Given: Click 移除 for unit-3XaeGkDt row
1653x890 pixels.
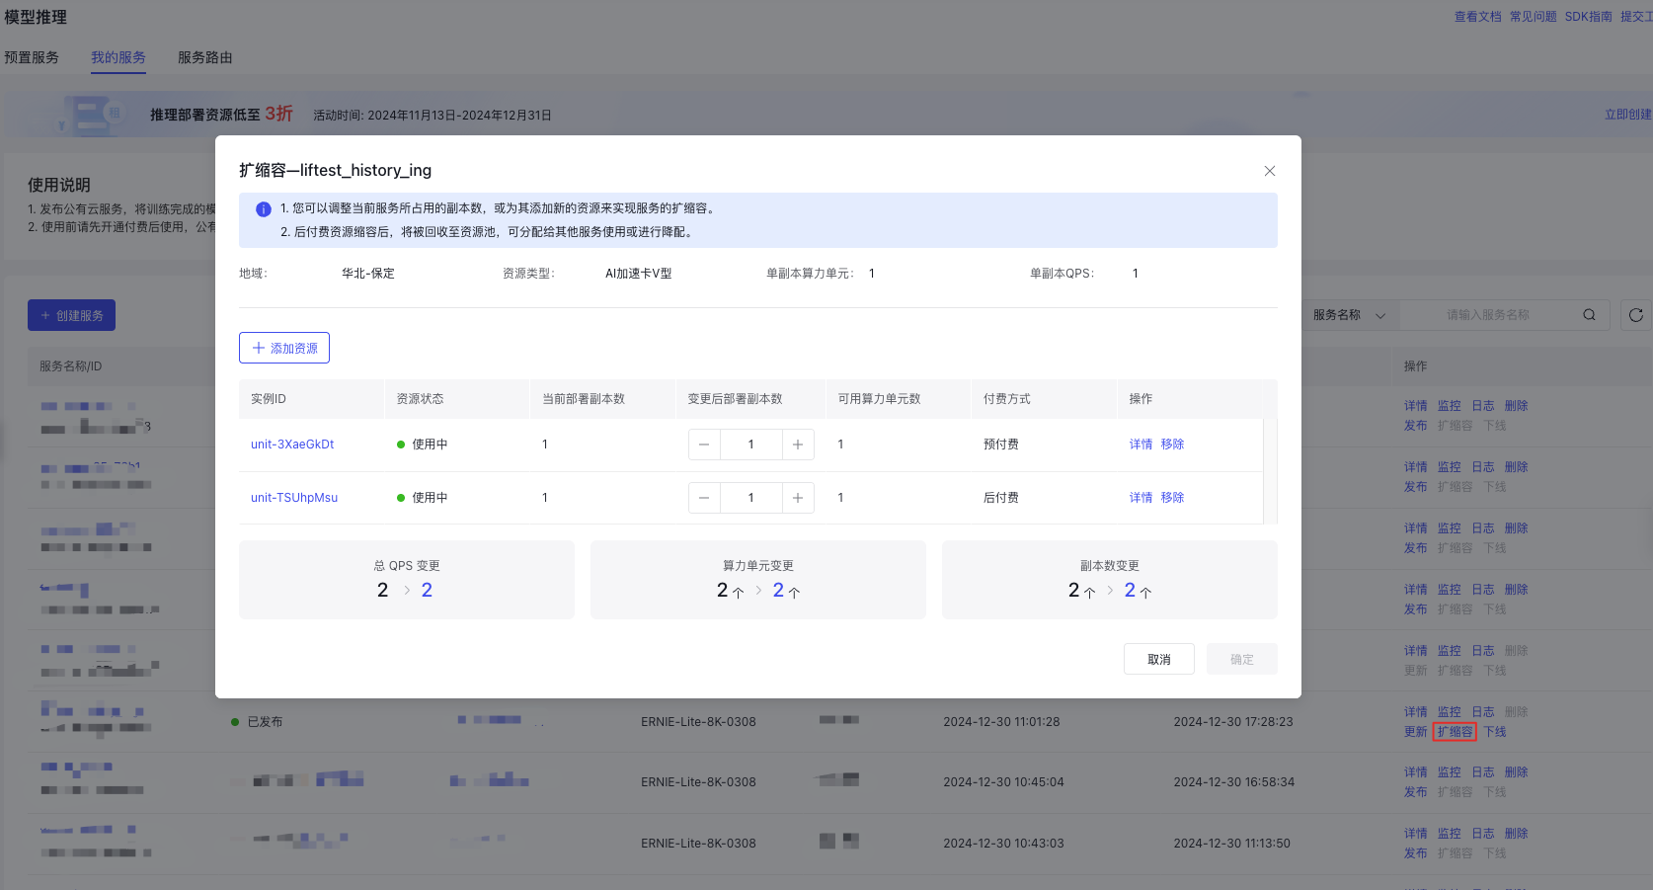Looking at the screenshot, I should point(1172,445).
